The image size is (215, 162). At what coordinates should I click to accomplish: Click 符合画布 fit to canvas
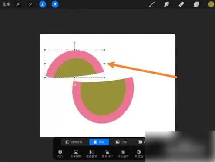coord(123,154)
